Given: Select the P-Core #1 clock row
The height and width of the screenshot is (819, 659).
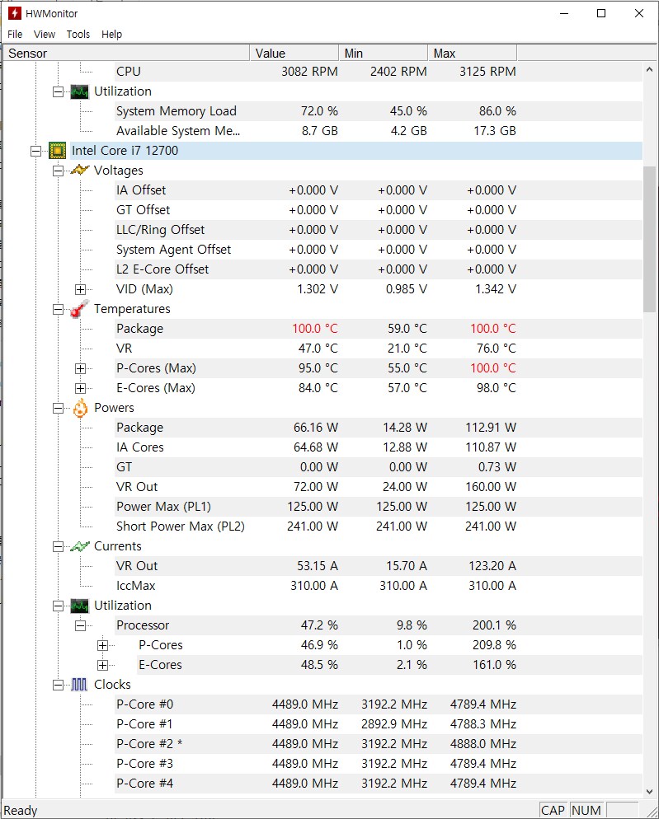Looking at the screenshot, I should click(379, 724).
